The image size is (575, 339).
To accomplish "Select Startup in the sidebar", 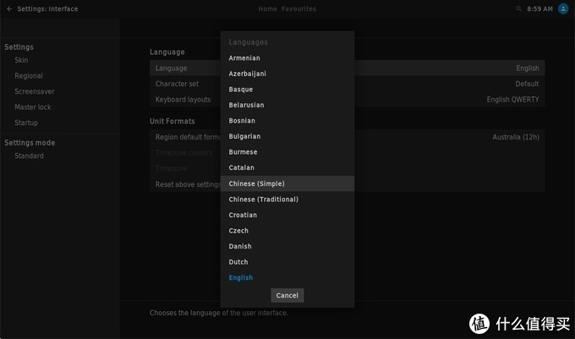I will coord(25,123).
